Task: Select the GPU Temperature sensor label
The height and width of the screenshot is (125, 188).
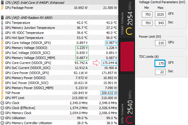Action: tap(18, 23)
